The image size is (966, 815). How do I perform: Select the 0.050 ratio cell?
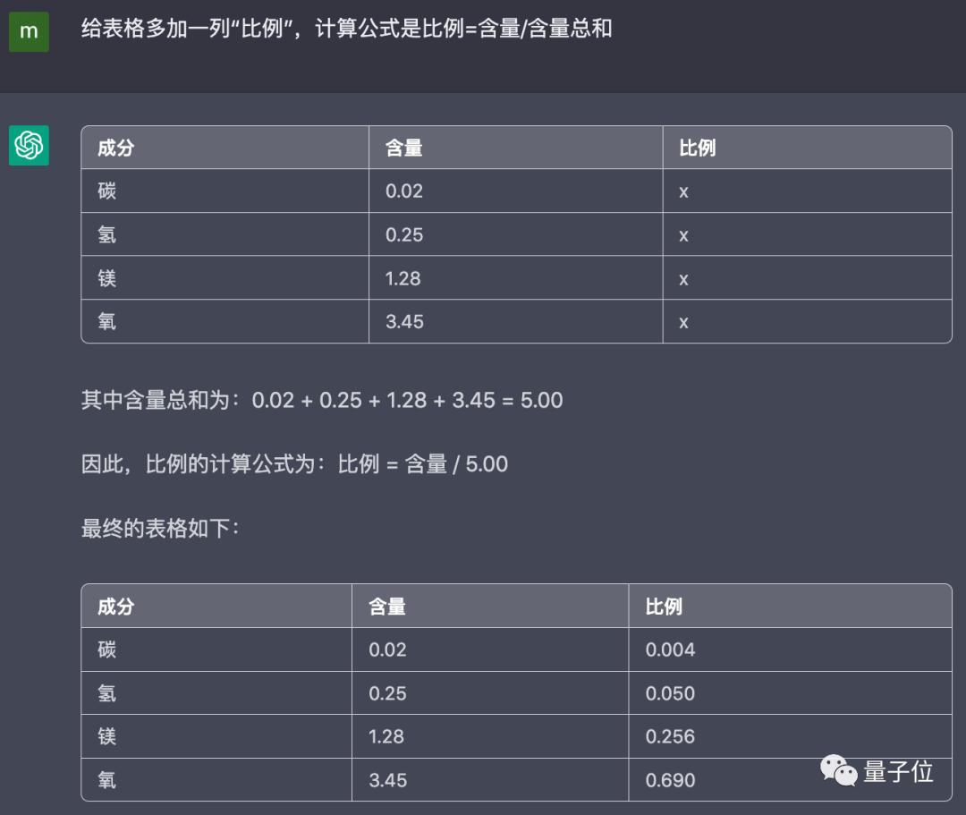(670, 693)
